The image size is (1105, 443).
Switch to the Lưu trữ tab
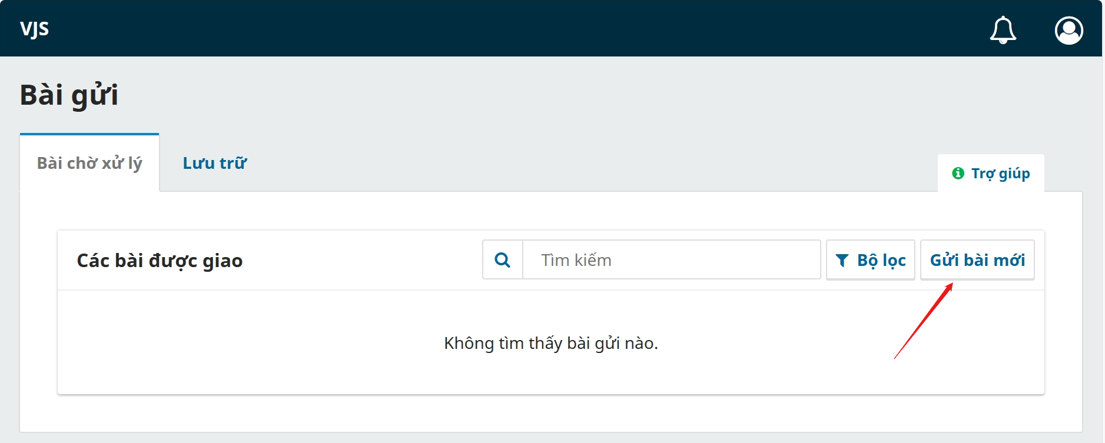coord(214,163)
